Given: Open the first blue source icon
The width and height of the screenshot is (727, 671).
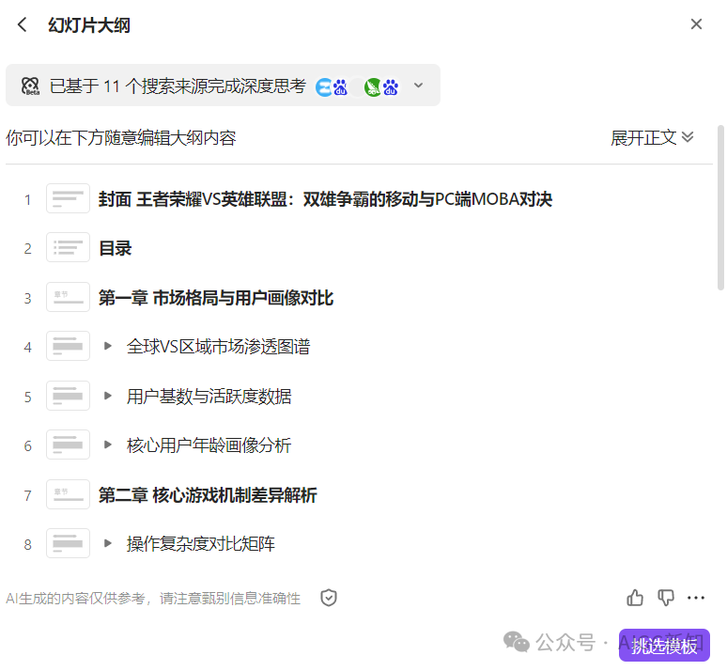Looking at the screenshot, I should pos(324,87).
